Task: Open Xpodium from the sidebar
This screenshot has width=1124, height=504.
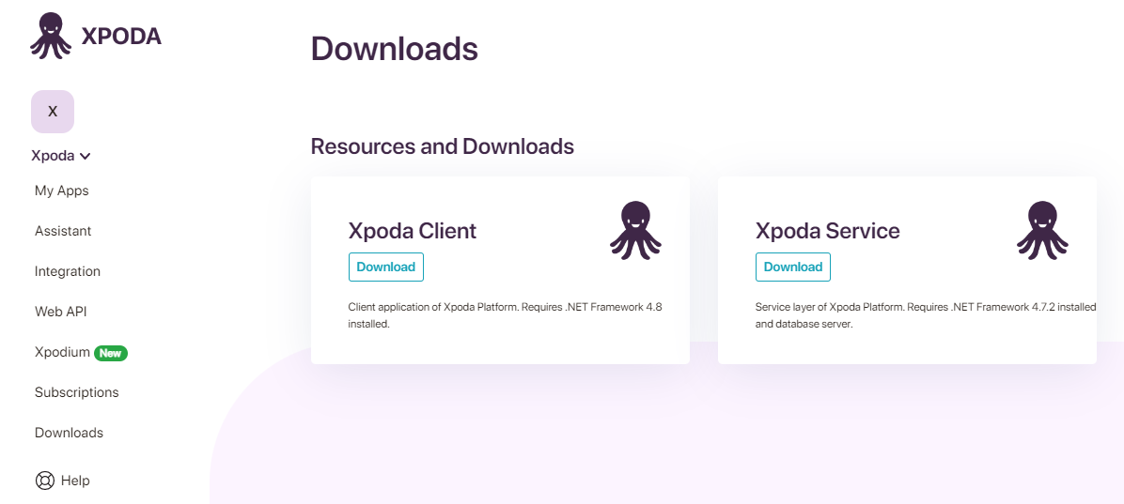Action: click(62, 352)
